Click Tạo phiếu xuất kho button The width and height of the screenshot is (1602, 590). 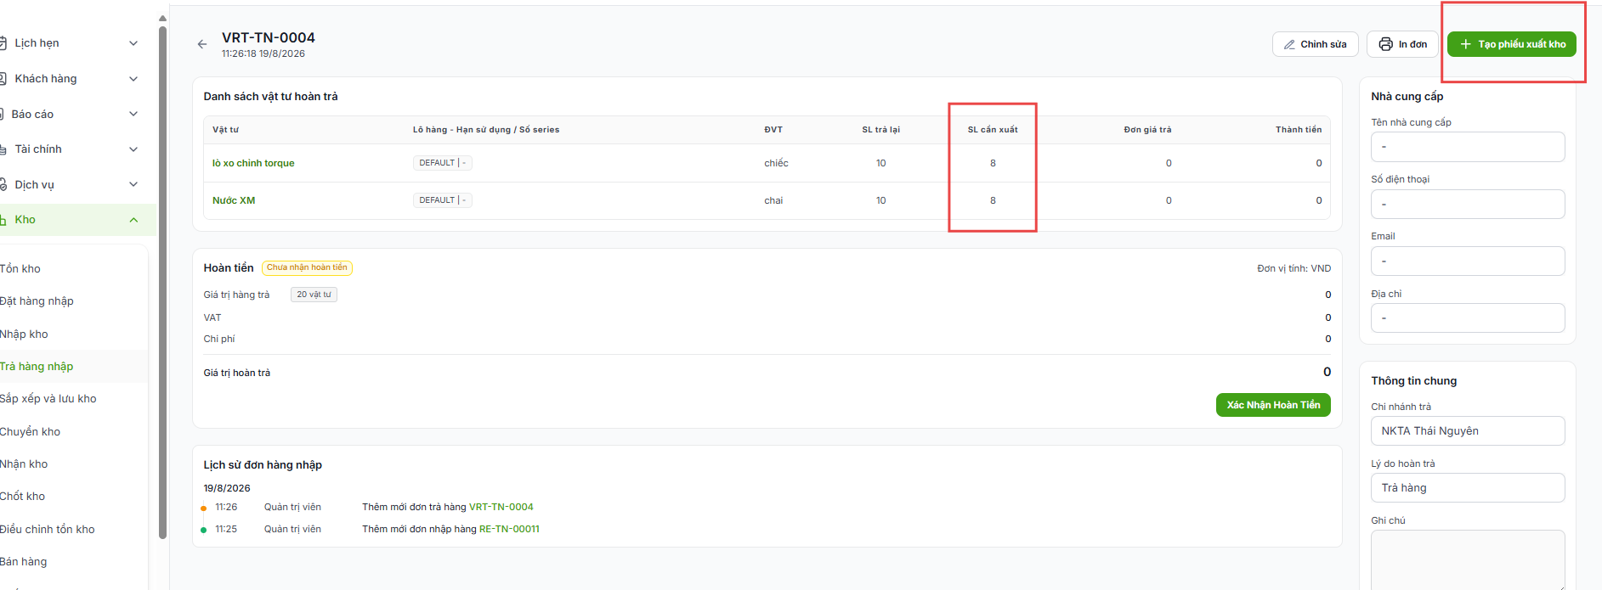tap(1512, 44)
